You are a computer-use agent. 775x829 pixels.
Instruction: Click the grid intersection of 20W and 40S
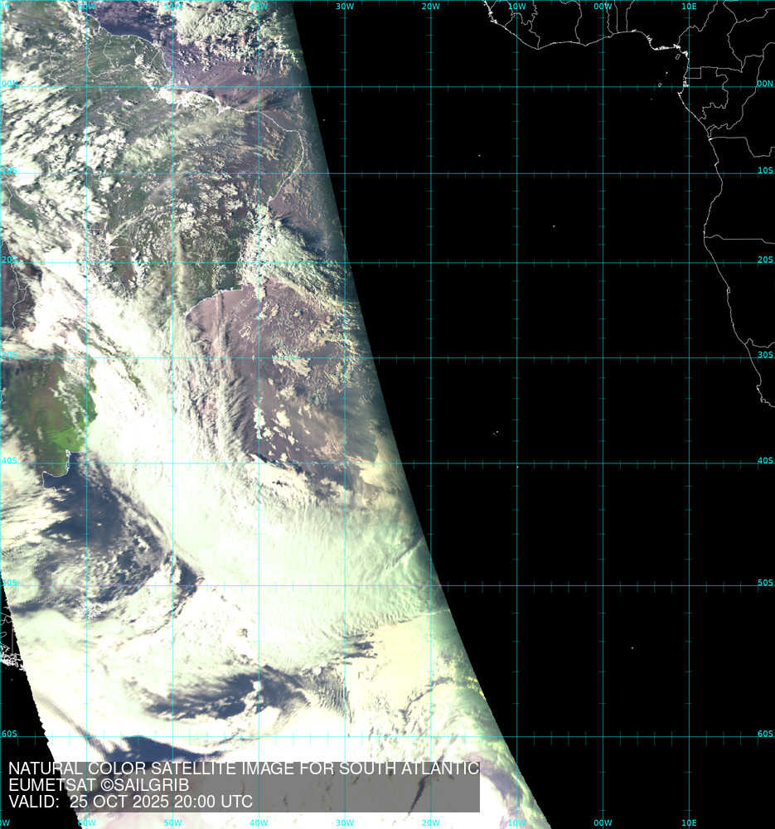431,463
